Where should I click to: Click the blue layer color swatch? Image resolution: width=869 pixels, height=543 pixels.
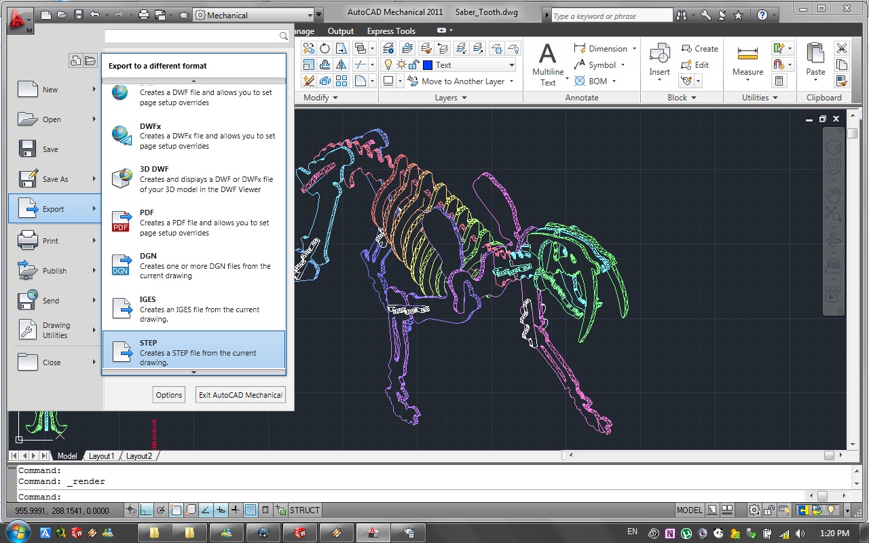pos(428,65)
